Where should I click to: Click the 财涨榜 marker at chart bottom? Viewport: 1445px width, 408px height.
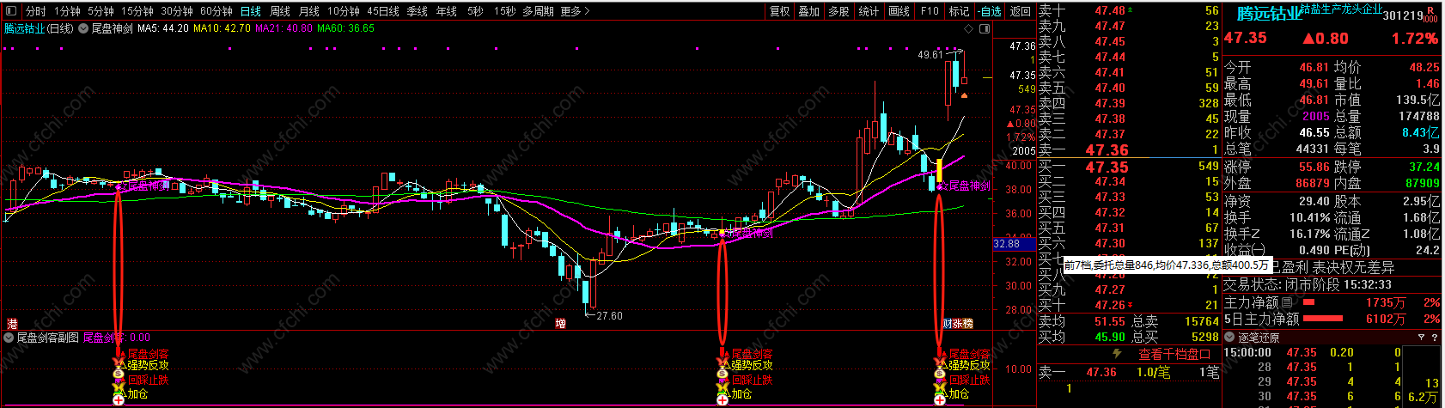958,324
